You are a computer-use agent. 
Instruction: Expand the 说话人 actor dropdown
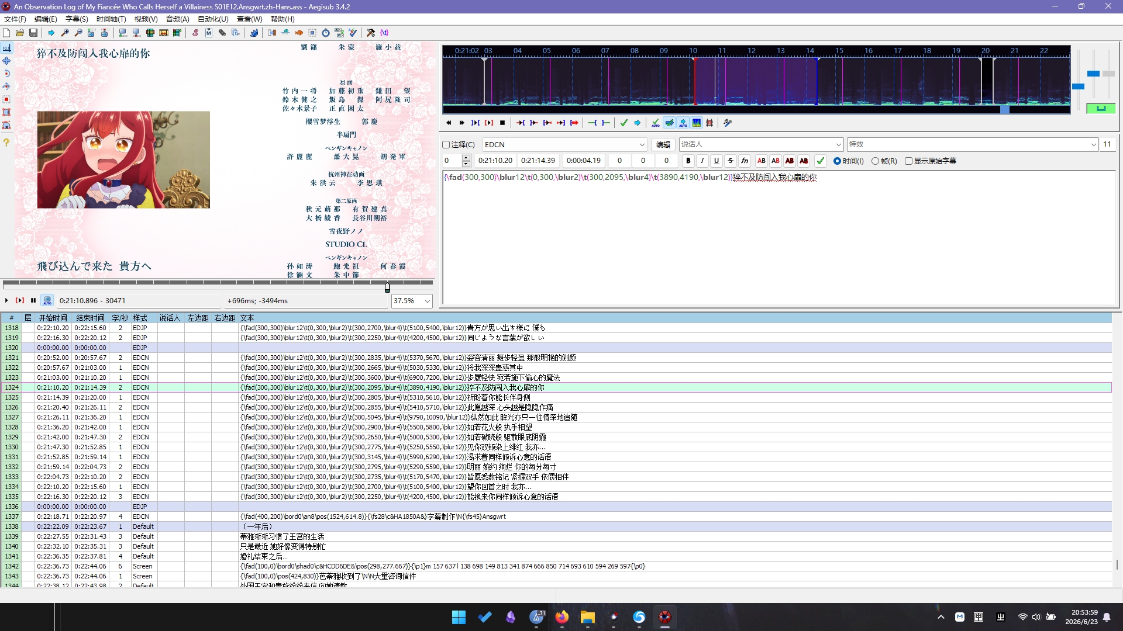point(838,144)
